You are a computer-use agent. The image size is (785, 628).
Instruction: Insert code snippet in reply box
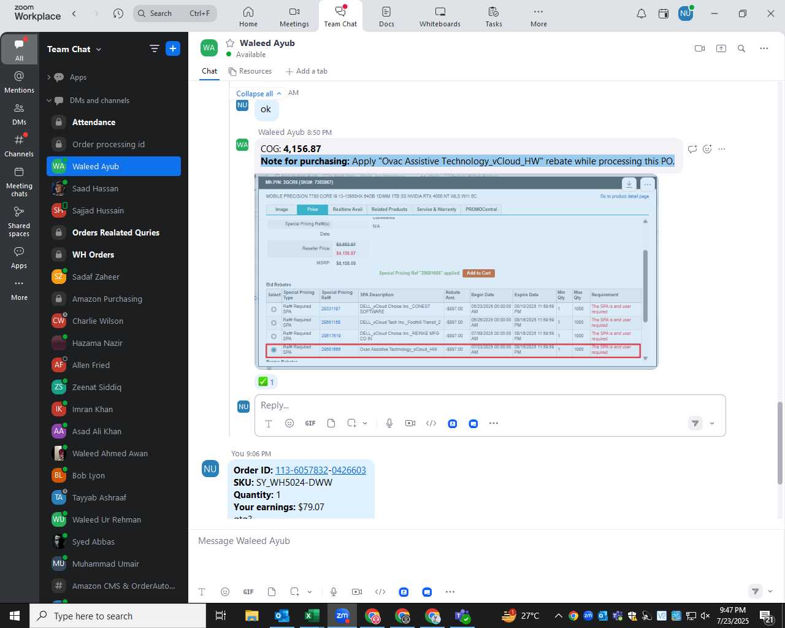[431, 423]
